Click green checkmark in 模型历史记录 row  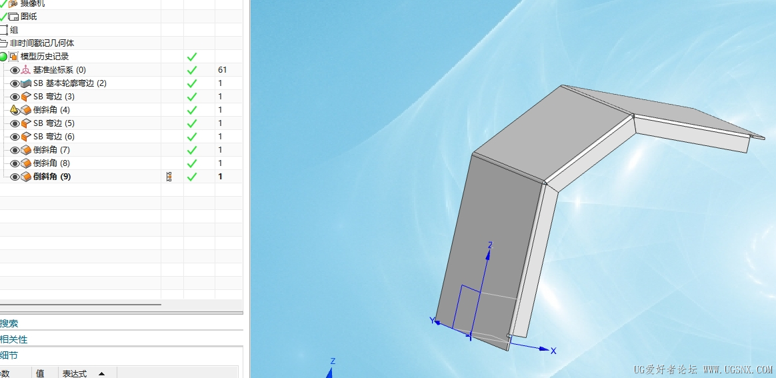click(192, 57)
